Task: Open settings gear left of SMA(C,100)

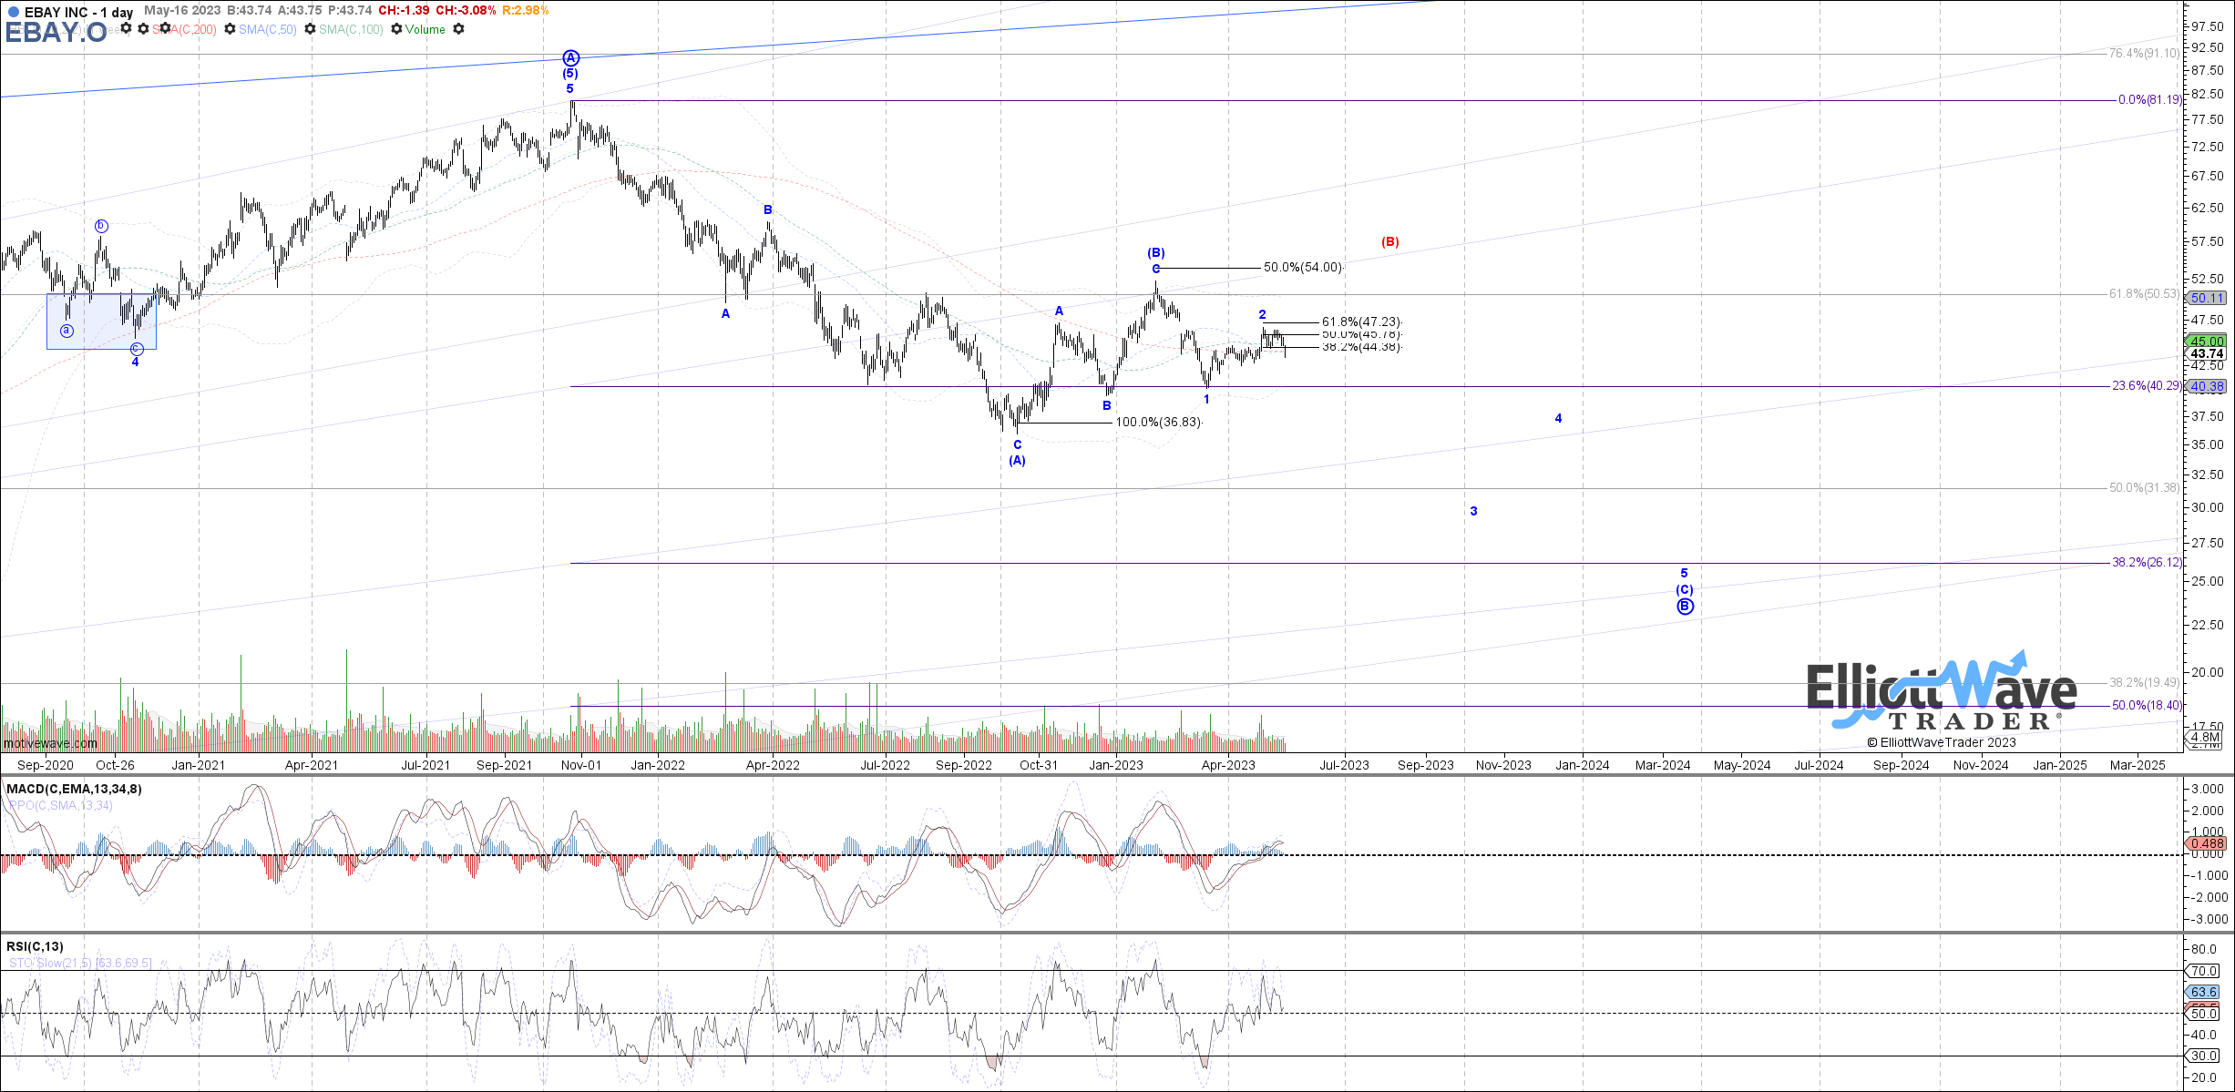Action: point(310,29)
